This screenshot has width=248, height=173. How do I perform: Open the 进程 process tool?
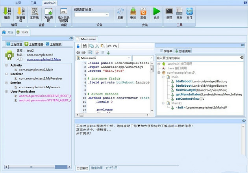[169, 12]
